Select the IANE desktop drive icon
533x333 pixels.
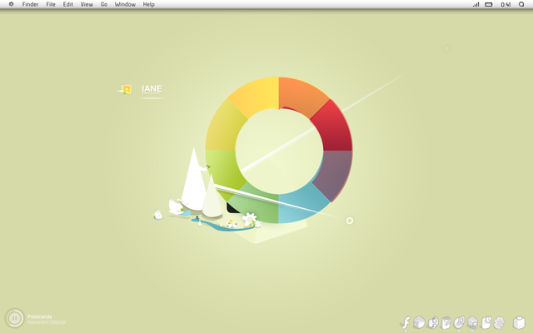[125, 89]
